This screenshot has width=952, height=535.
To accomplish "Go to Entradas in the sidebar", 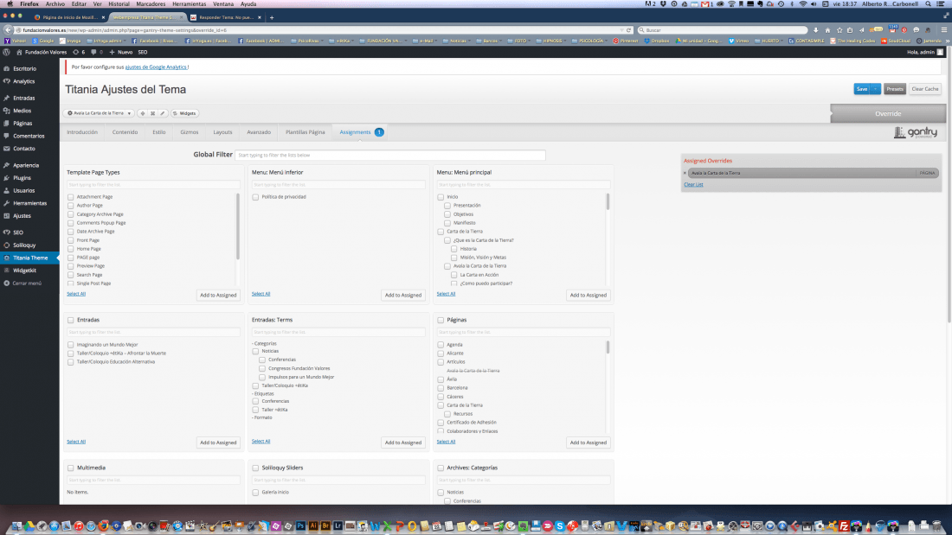I will (x=23, y=98).
